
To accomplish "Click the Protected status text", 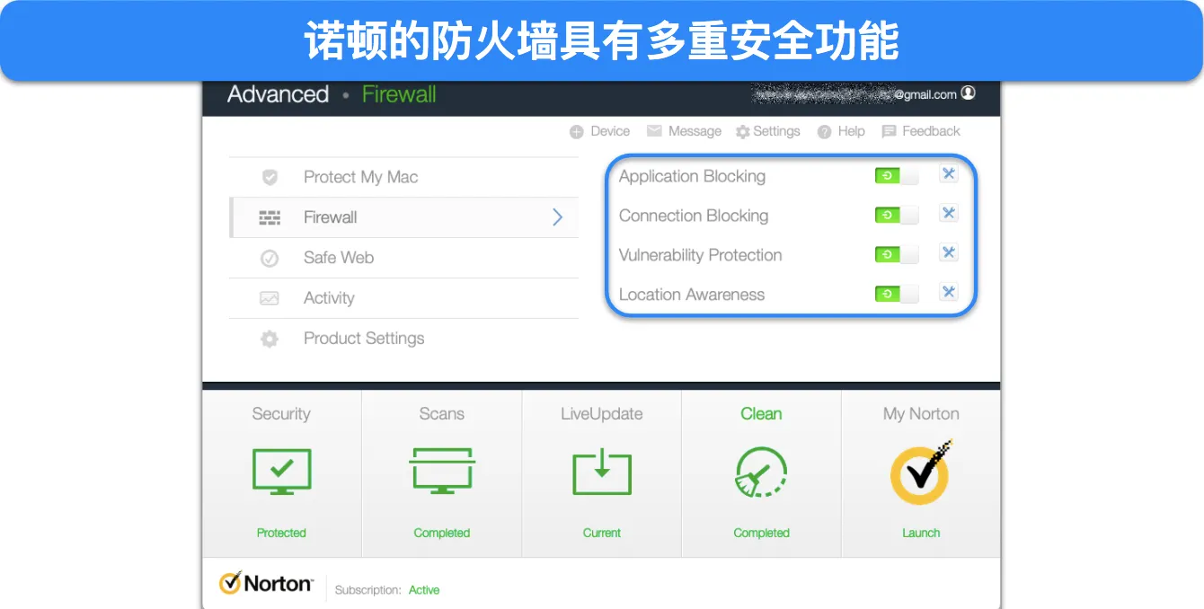I will [281, 533].
